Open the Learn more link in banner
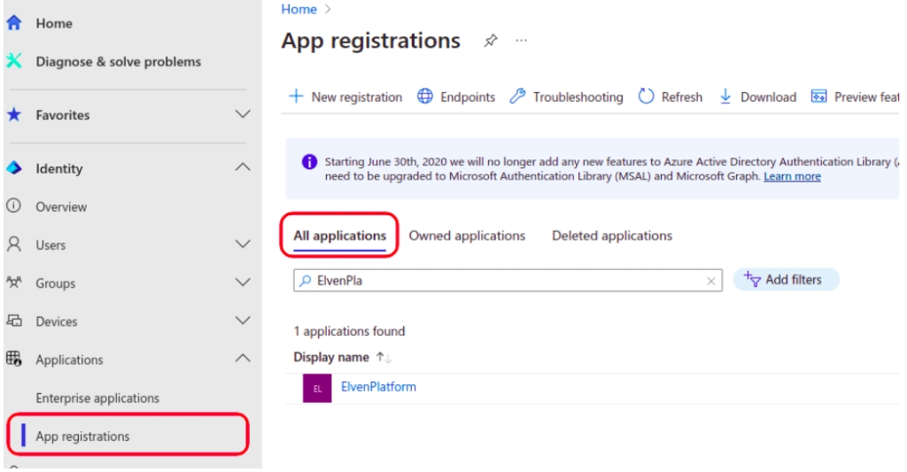907x472 pixels. (x=792, y=176)
